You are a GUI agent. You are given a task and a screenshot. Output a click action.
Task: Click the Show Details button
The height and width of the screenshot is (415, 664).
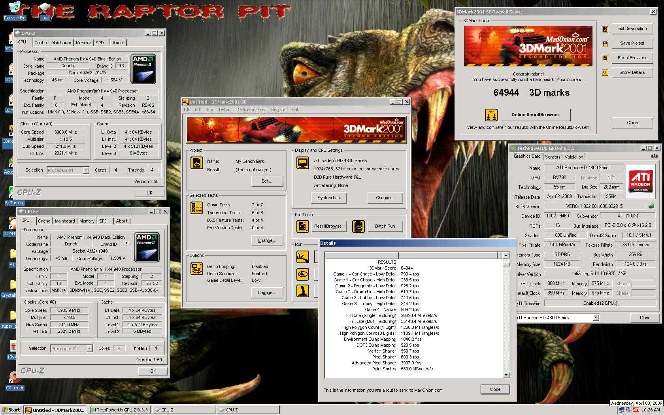632,73
